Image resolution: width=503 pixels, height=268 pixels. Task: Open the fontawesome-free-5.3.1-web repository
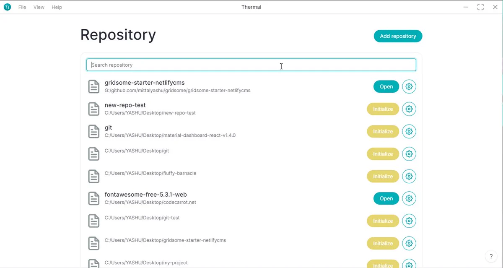tap(386, 198)
